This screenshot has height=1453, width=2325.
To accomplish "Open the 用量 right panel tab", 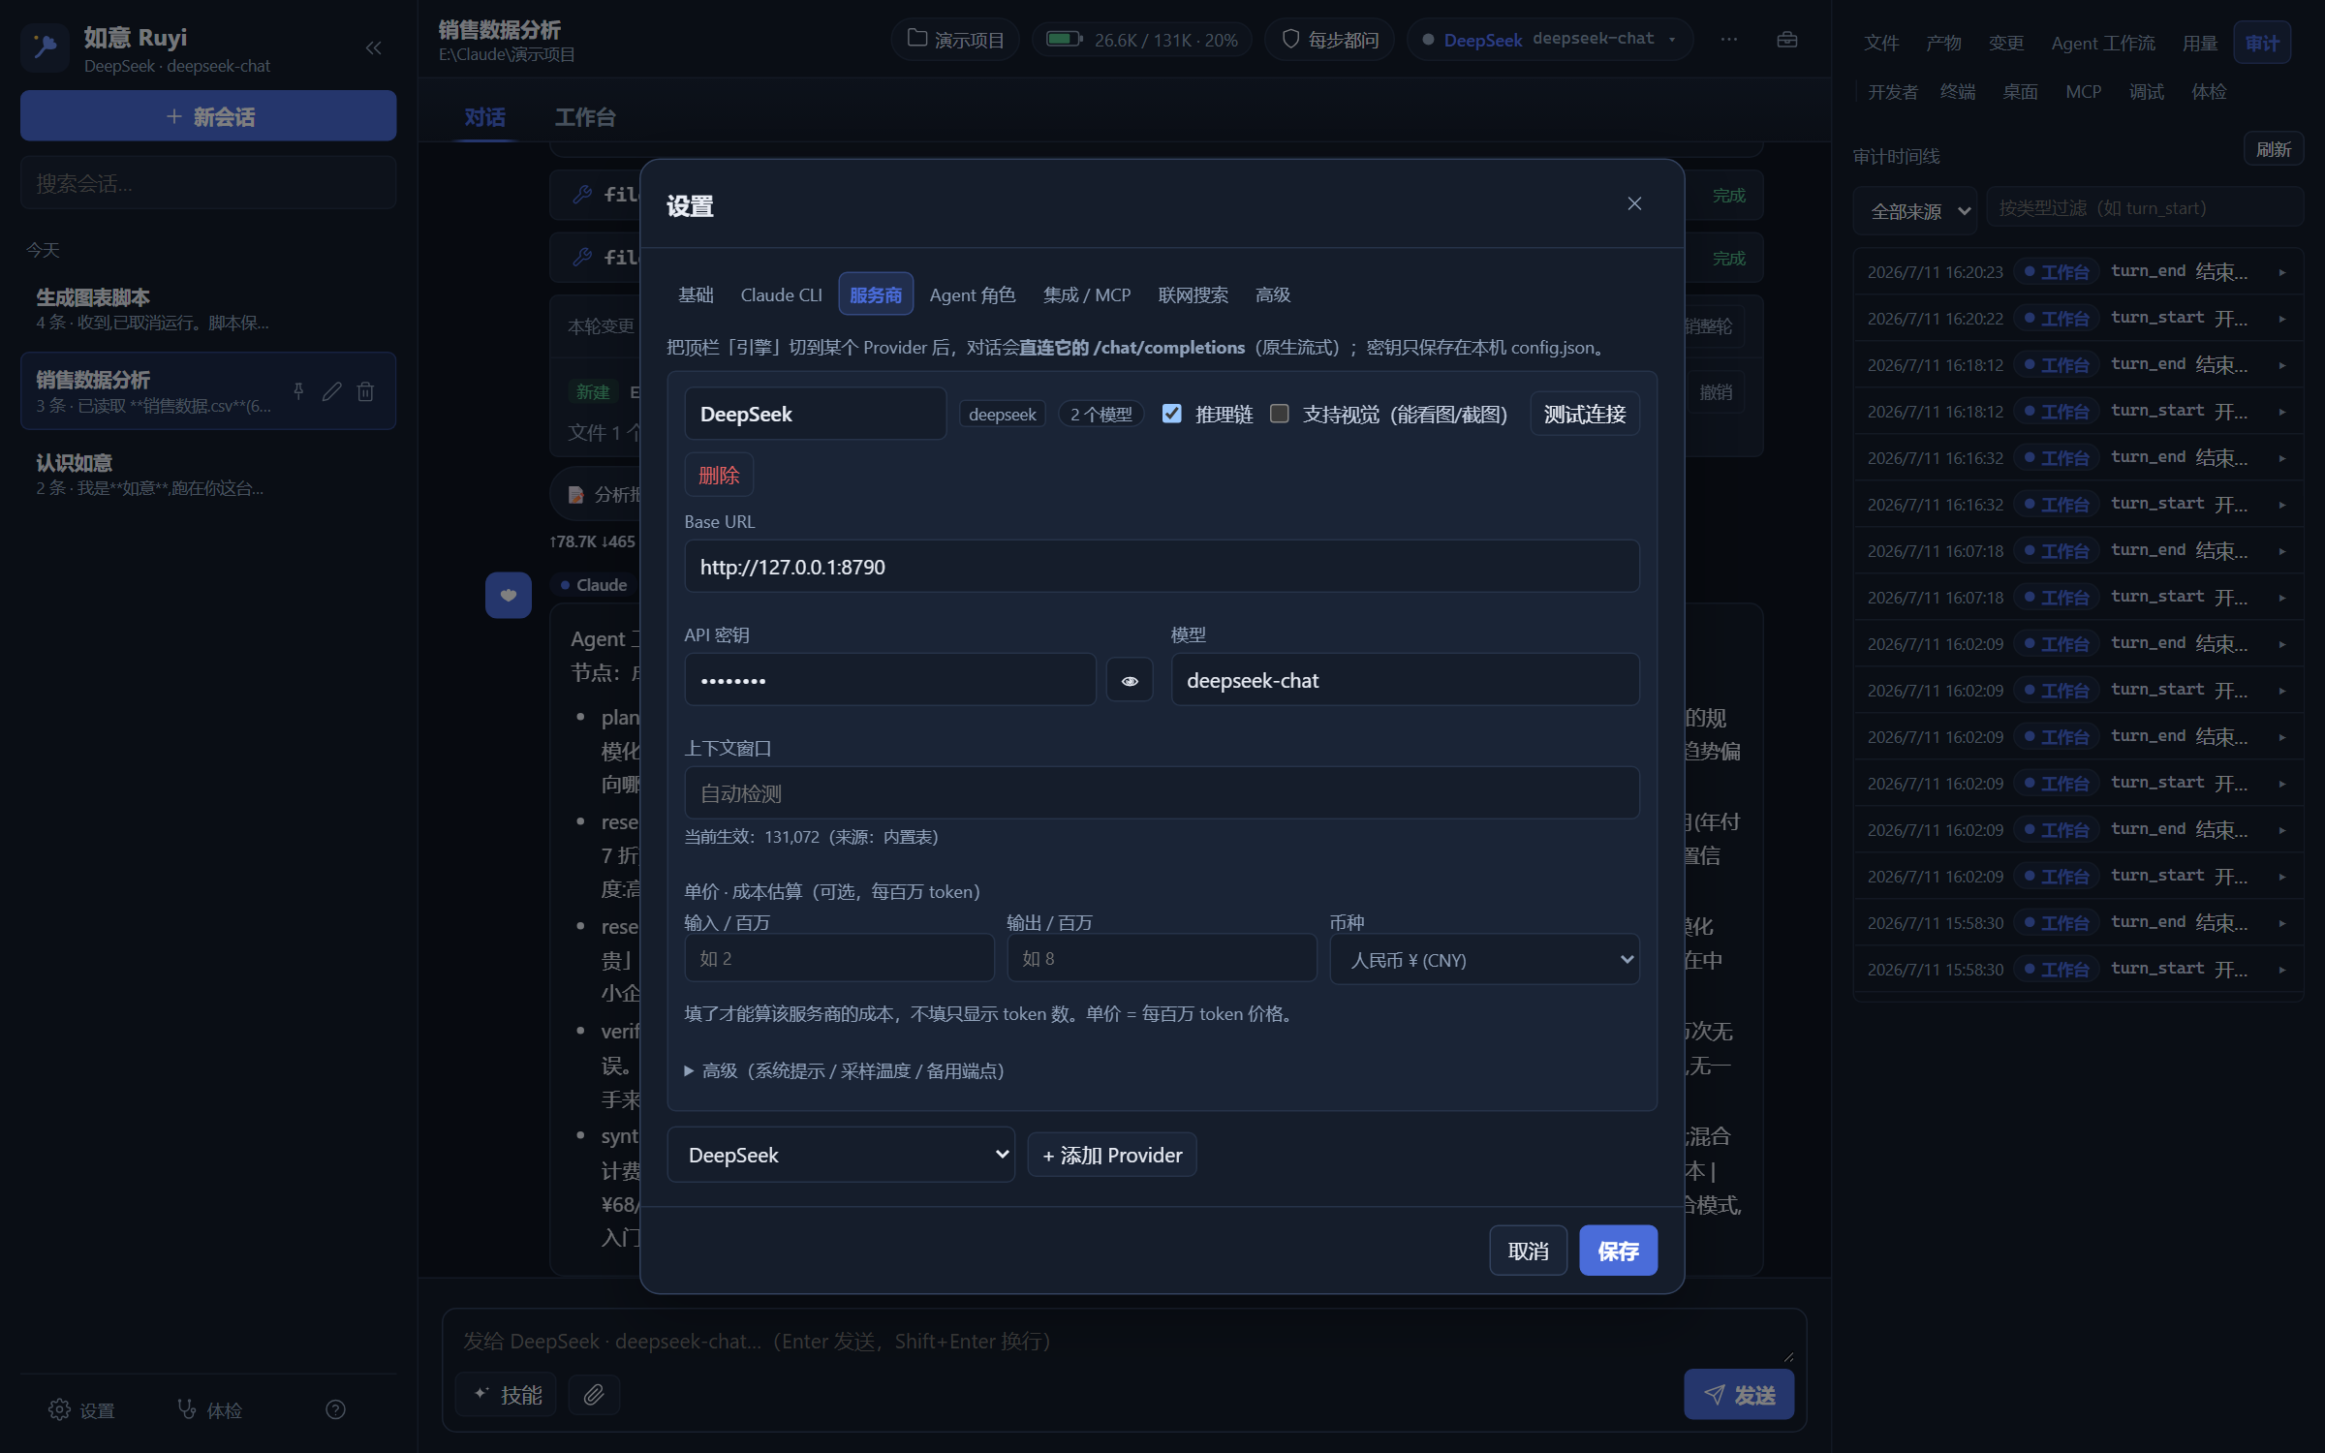I will coord(2200,43).
